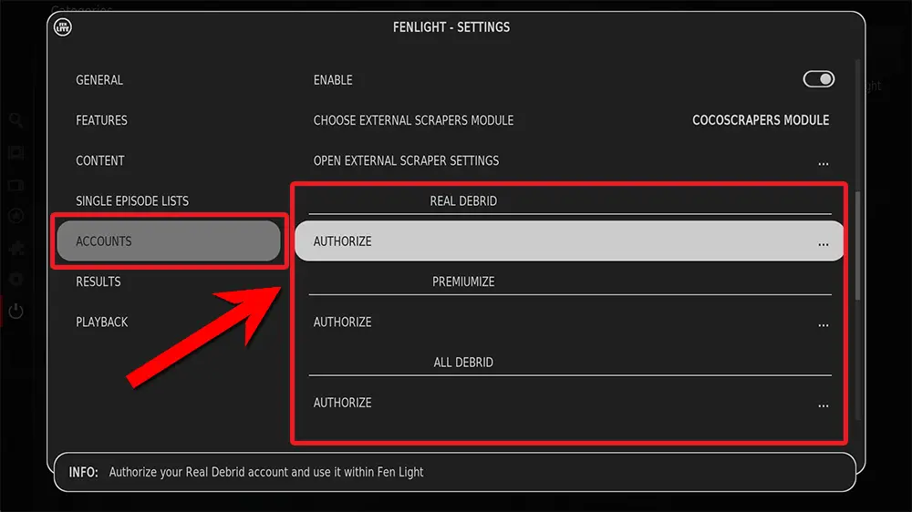Authorize the All Debrid account
912x512 pixels.
pyautogui.click(x=569, y=403)
